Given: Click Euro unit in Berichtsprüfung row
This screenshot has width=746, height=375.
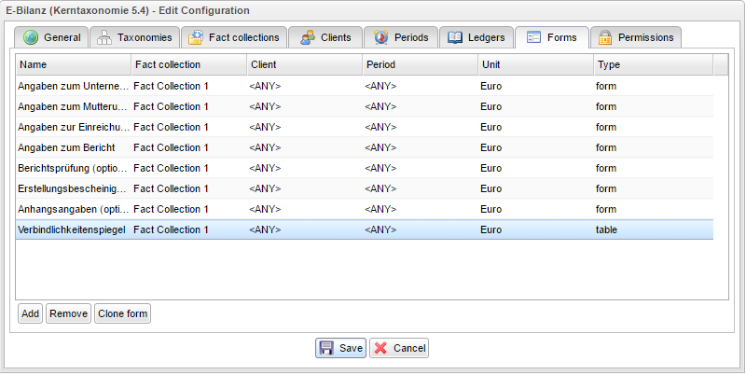Looking at the screenshot, I should 491,168.
